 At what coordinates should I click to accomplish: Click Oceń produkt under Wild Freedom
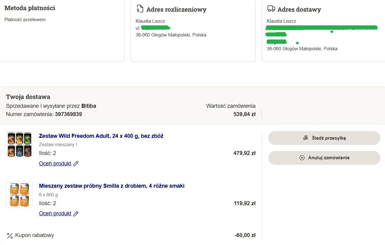coord(55,164)
